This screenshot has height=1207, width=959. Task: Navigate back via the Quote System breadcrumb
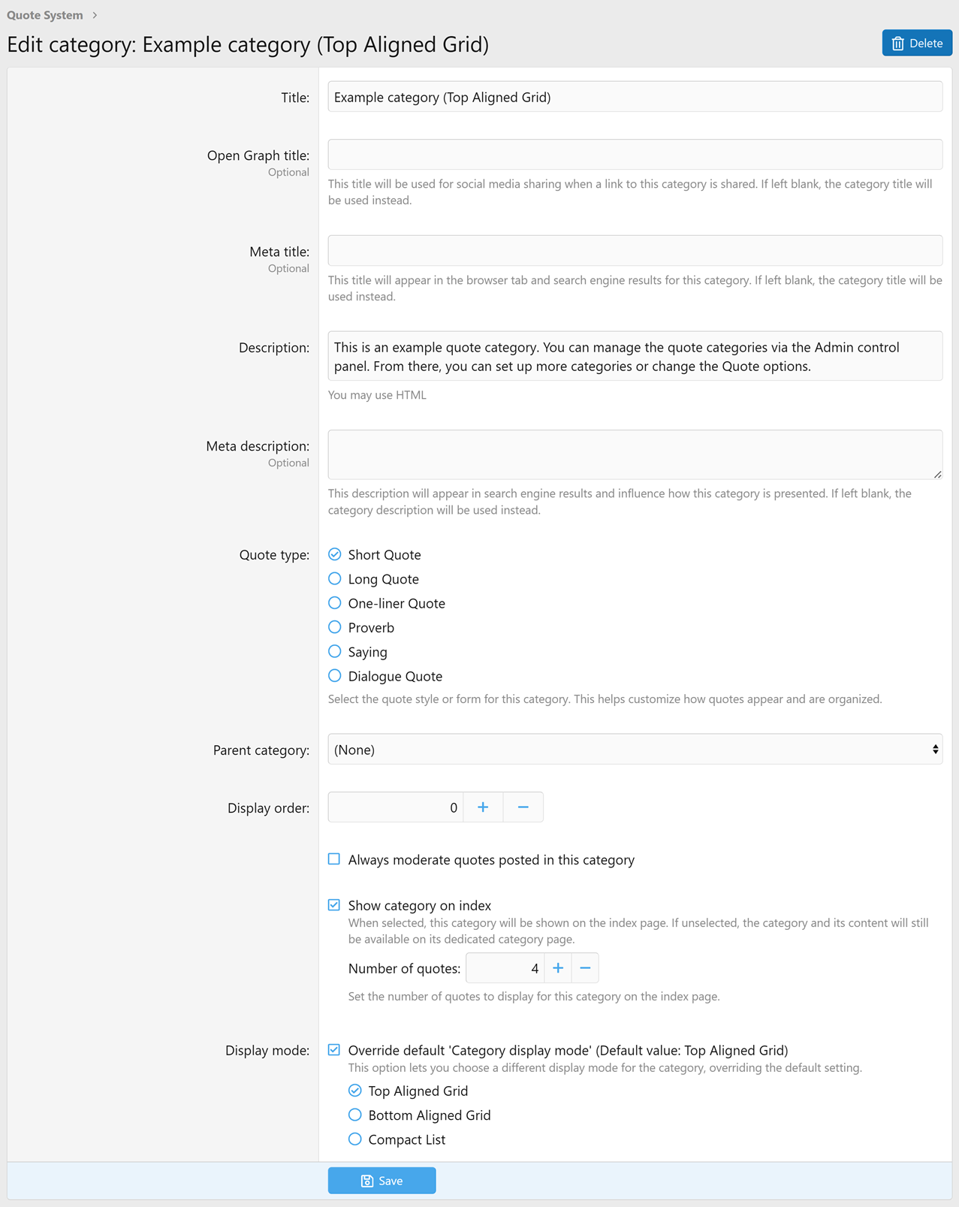(45, 14)
